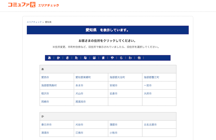
Task: Open the 刈谷市 link
Action: [79, 125]
